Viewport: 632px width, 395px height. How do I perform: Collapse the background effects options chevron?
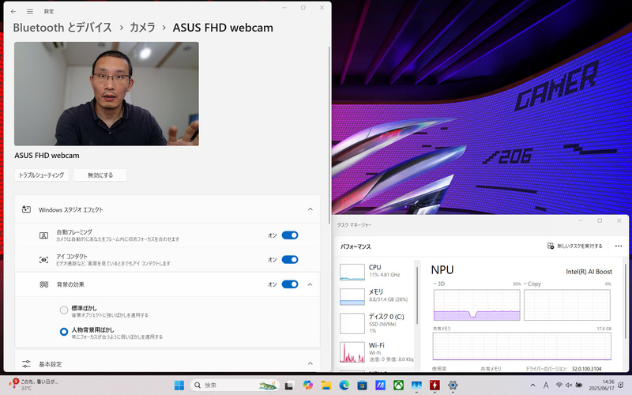(x=310, y=284)
